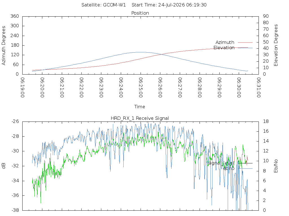289x216 pixels.
Task: Click the red Azimuth legend line sample
Action: coord(245,42)
